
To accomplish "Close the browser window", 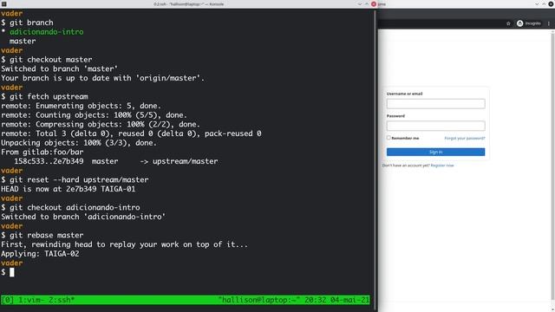I will (x=551, y=3).
